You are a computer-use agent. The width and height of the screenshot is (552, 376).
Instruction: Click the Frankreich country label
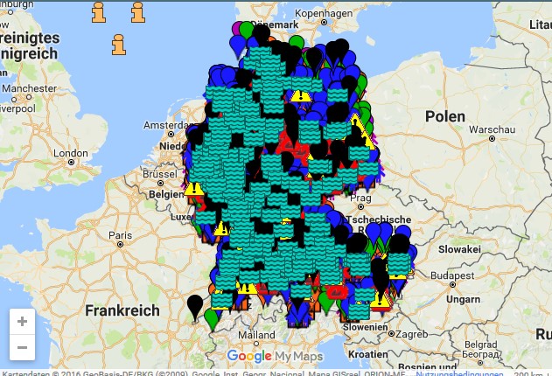122,310
